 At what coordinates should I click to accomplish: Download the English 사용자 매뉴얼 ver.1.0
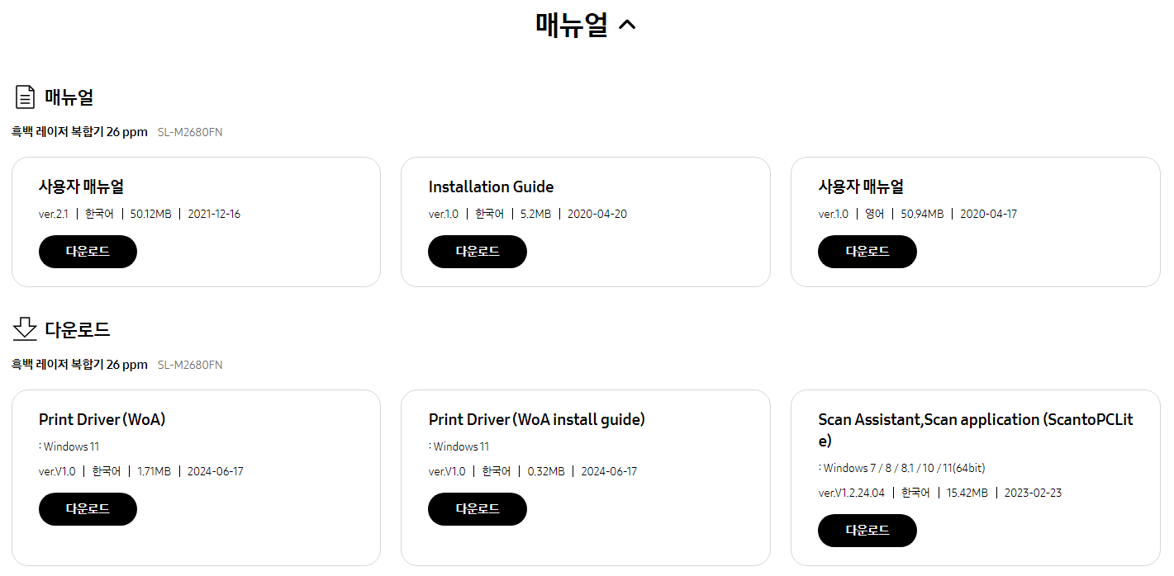867,251
